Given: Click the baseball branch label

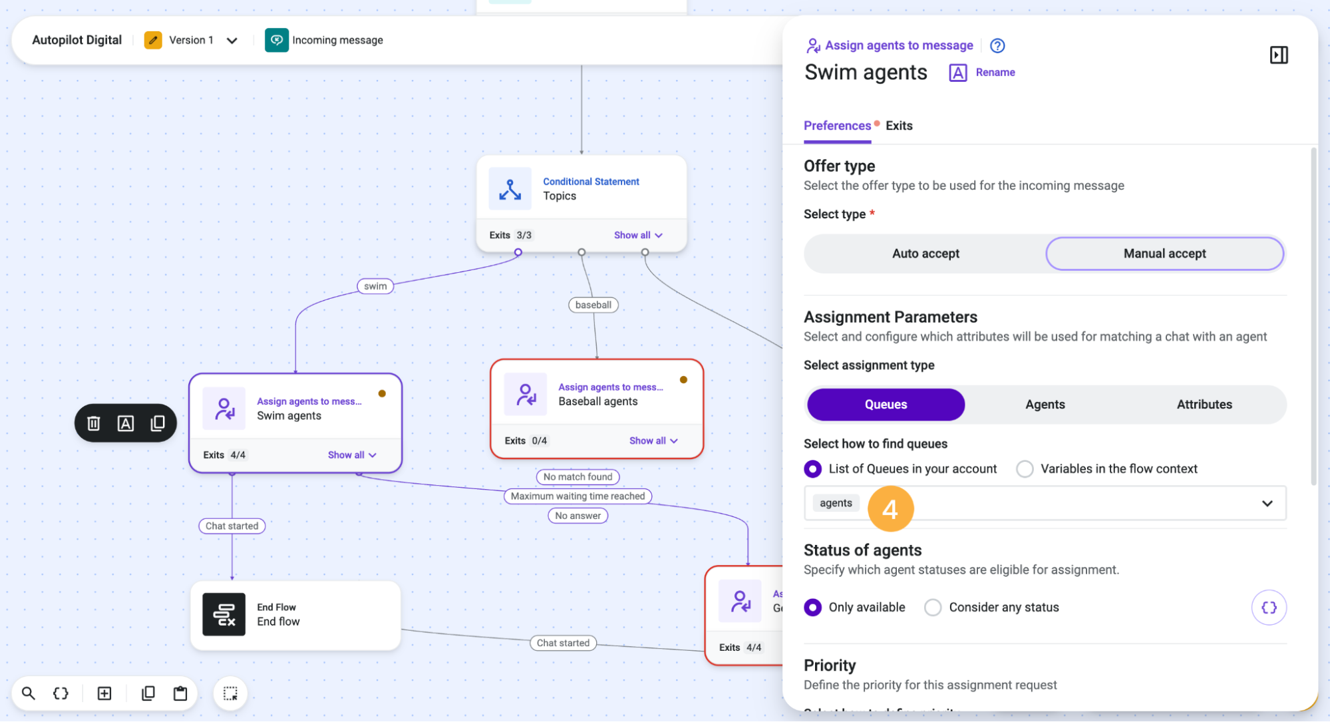Looking at the screenshot, I should coord(593,305).
